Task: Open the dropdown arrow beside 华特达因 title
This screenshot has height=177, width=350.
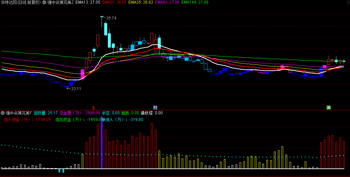Action: [44, 2]
